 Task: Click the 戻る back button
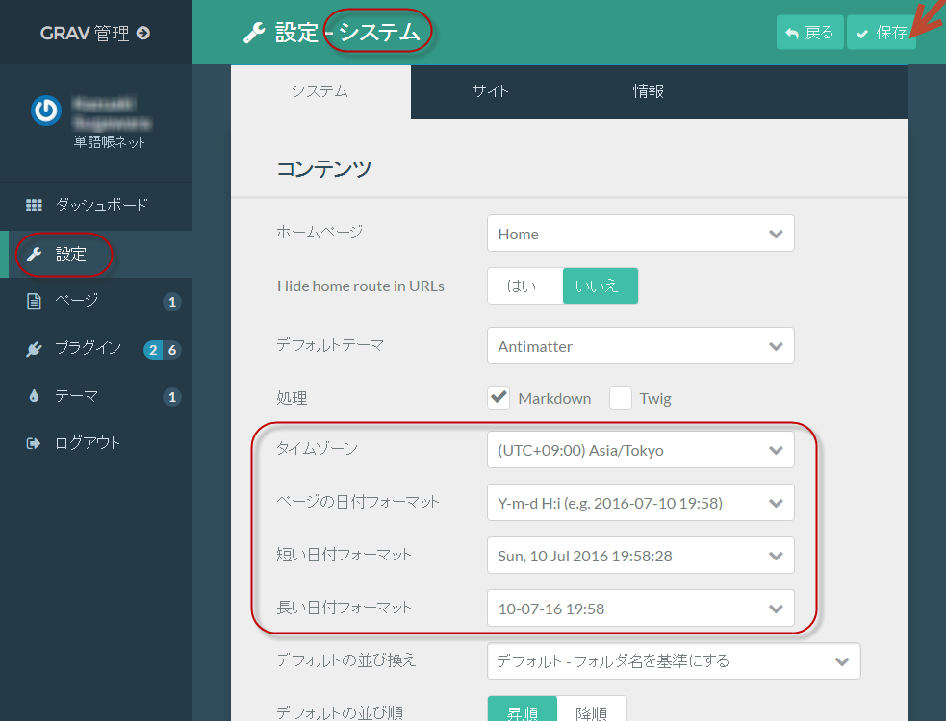click(809, 33)
